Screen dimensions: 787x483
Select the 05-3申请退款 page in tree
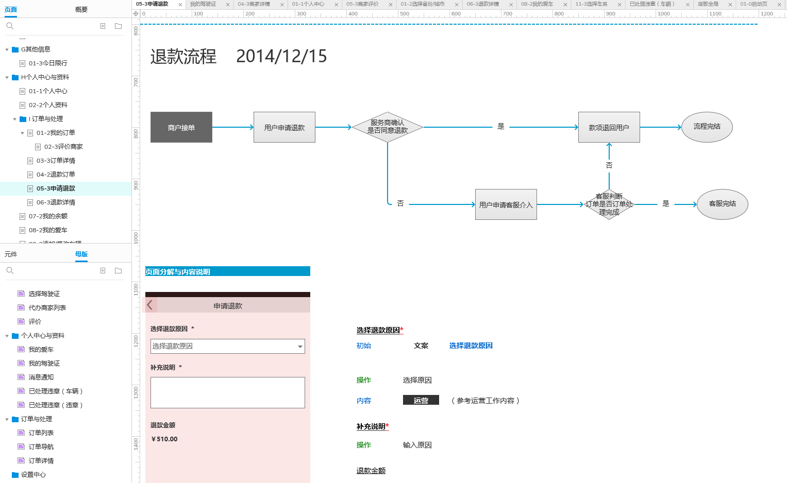pyautogui.click(x=56, y=188)
